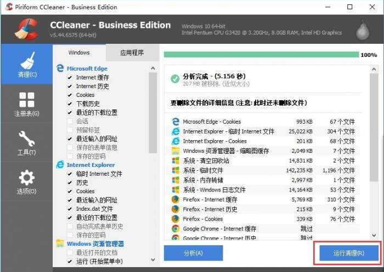Select the Internet Explorer group heading
Image resolution: width=384 pixels, height=272 pixels.
point(91,165)
